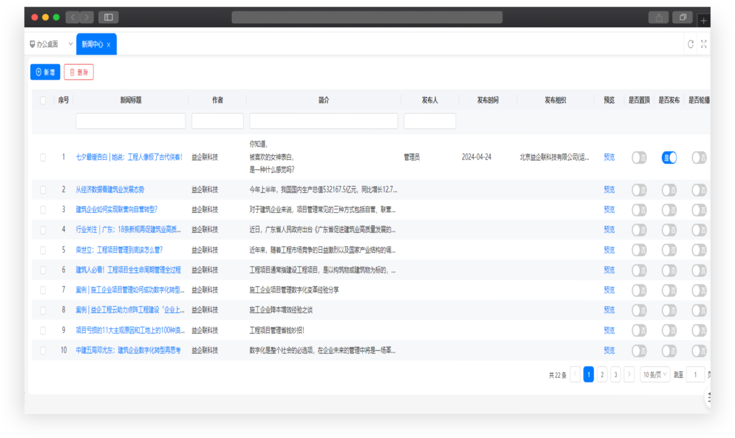Screen dimensions: 735x438
Task: Enable 是否发布 switch for row 9
Action: point(670,331)
